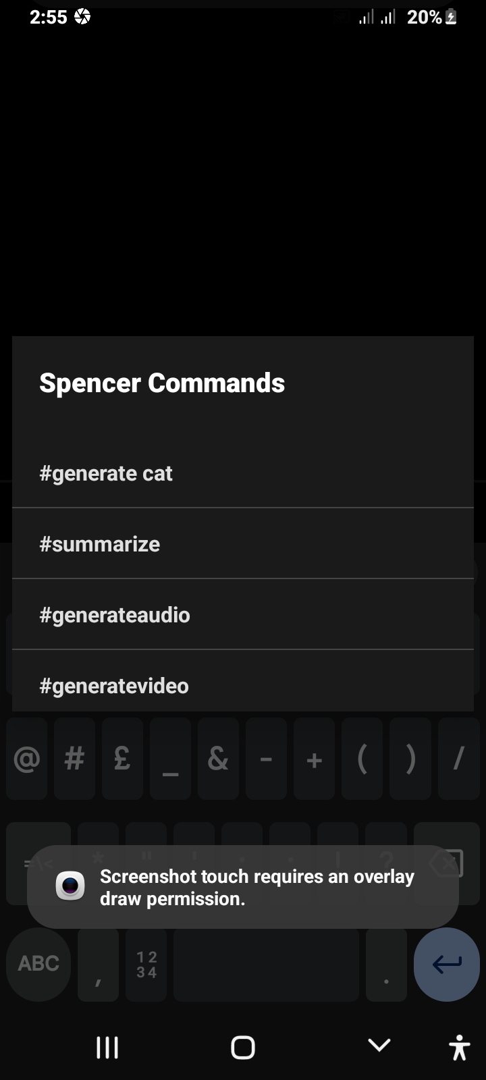This screenshot has width=486, height=1080.
Task: Tap the shutter icon in the status bar
Action: click(x=82, y=16)
